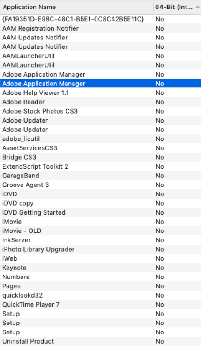The height and width of the screenshot is (347, 201).
Task: Select the Uninstall Product row
Action: tap(100, 341)
